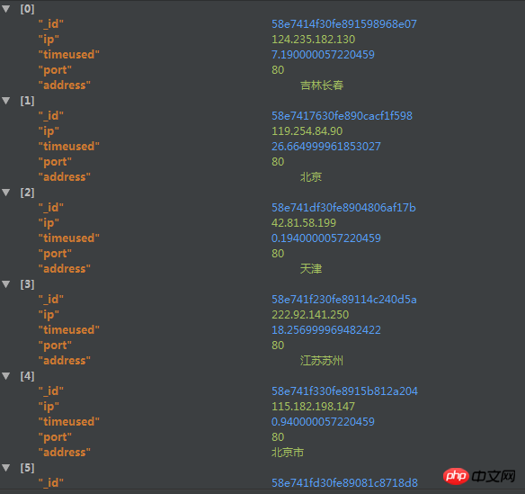Viewport: 525px width, 494px height.
Task: Collapse the [3] record arrow
Action: [x=5, y=284]
